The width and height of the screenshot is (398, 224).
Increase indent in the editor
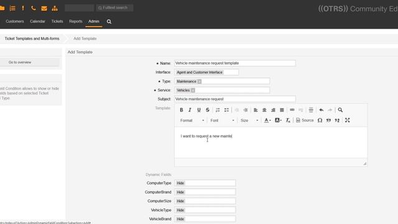coord(246,110)
